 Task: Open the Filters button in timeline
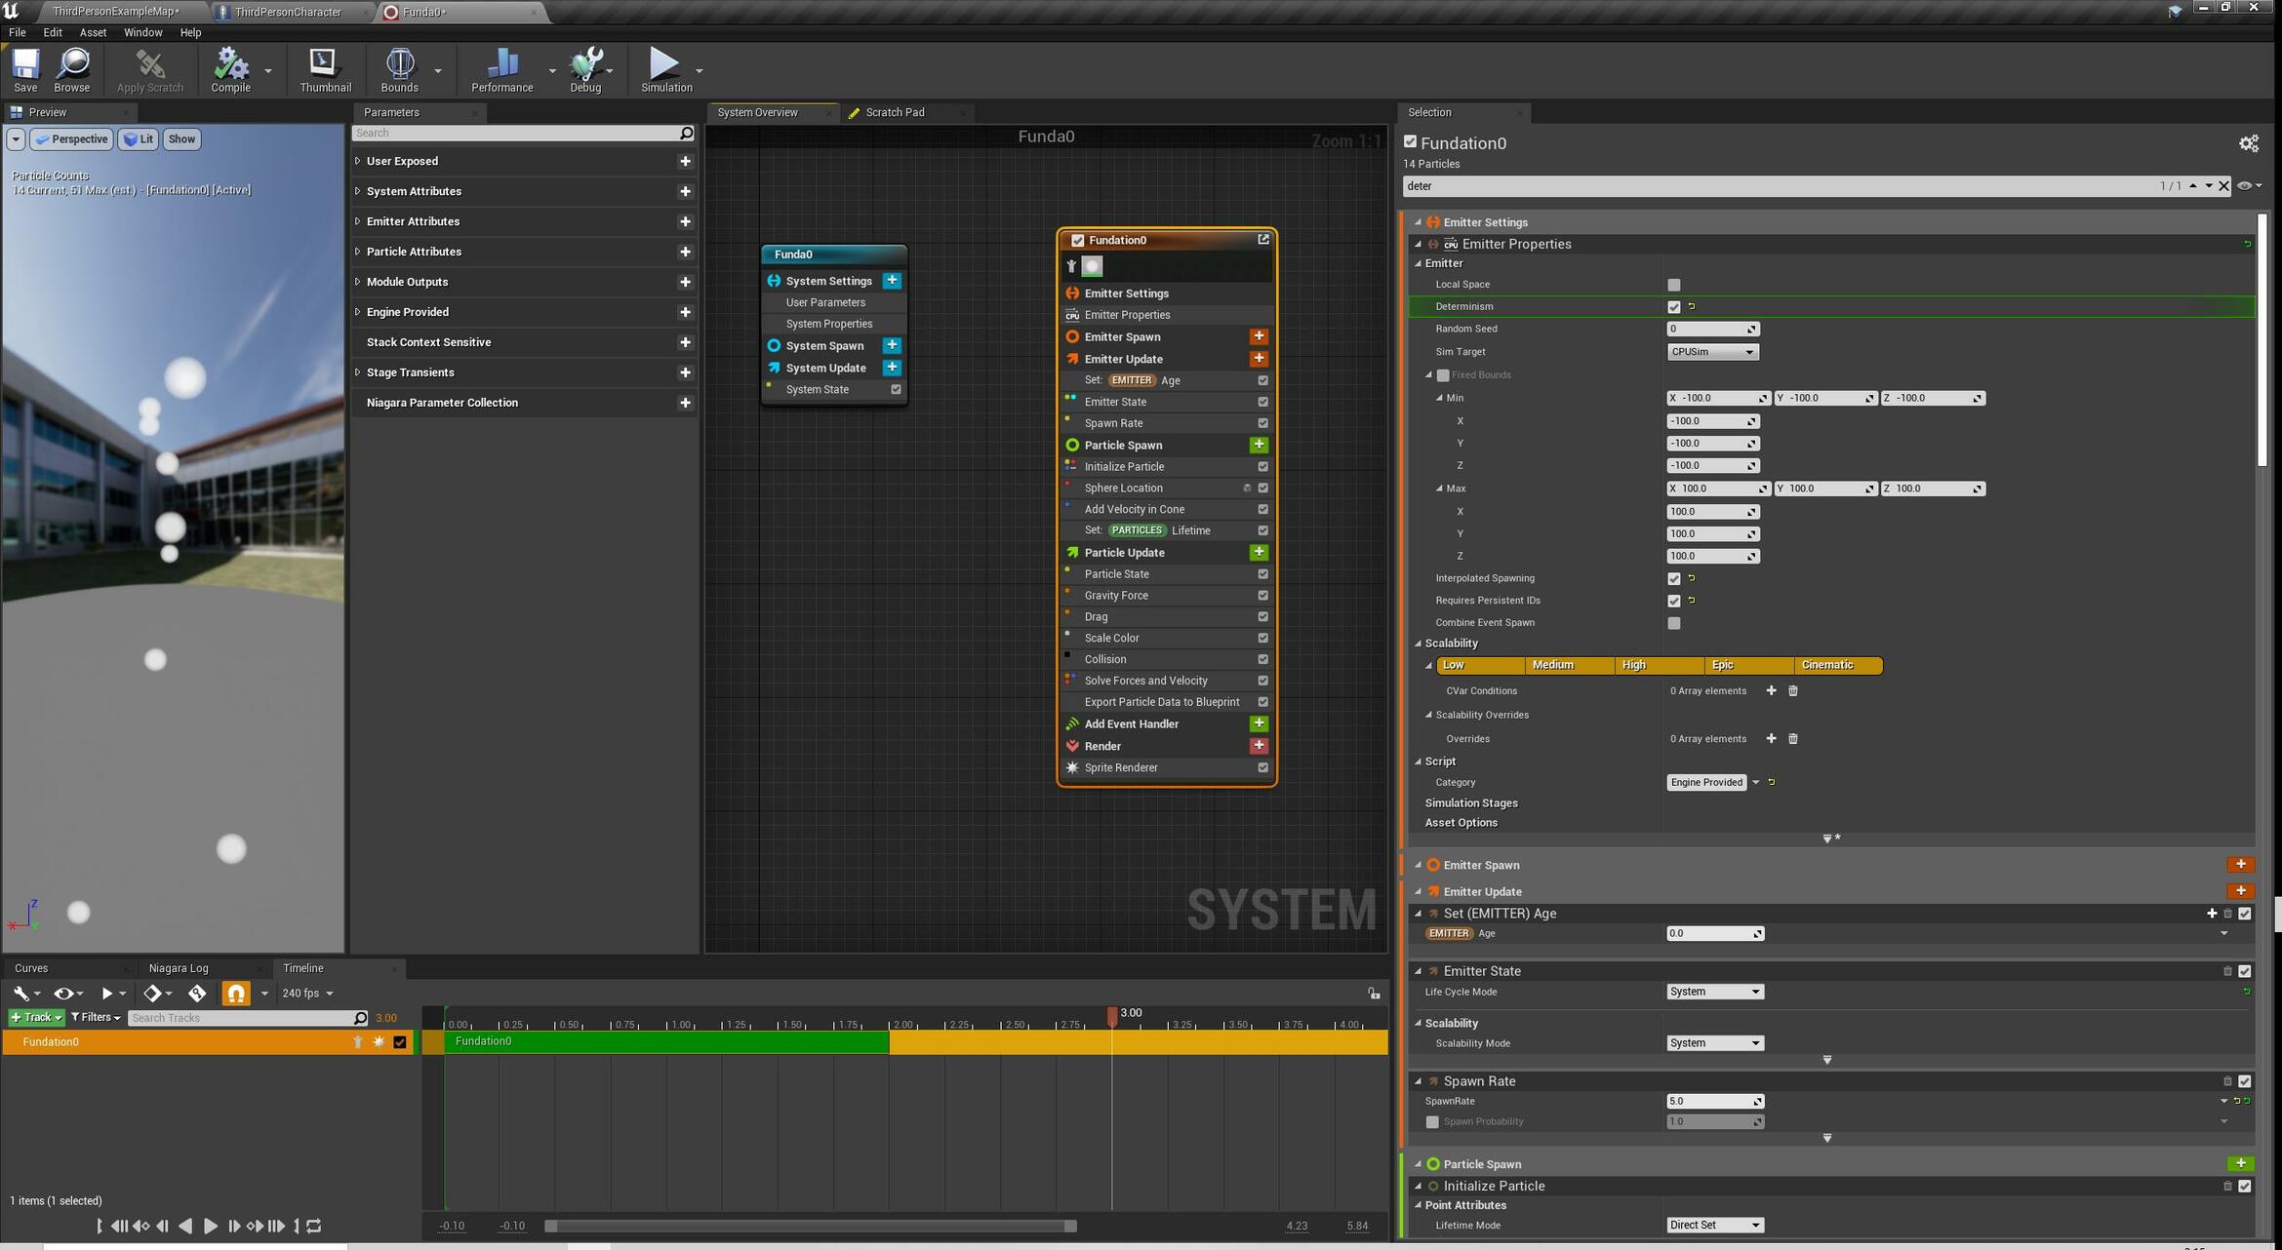[96, 1018]
